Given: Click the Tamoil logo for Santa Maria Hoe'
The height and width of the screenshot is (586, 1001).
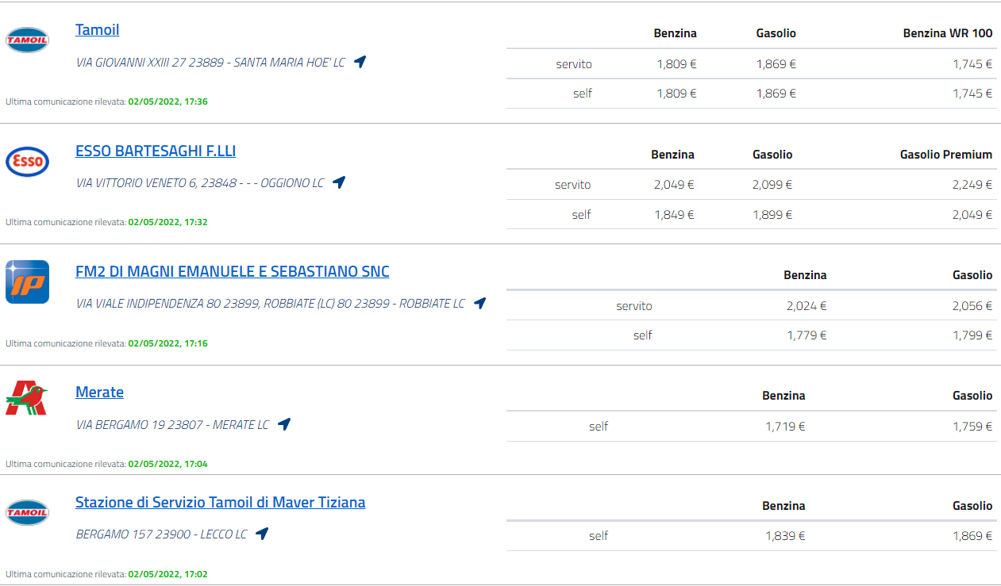Looking at the screenshot, I should point(27,40).
